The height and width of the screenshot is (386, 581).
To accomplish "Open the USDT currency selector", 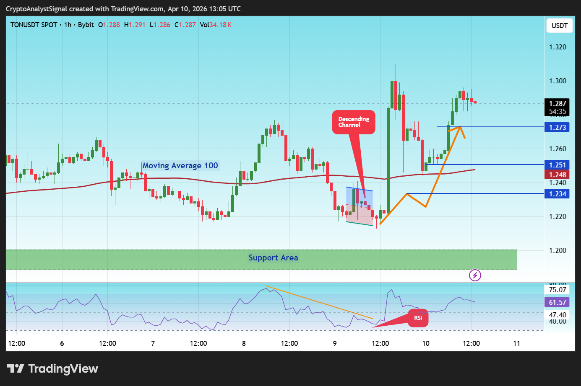I will (559, 26).
